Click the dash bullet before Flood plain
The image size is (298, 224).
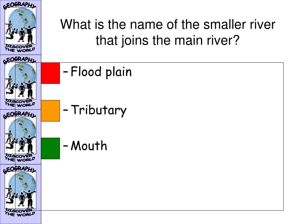65,73
